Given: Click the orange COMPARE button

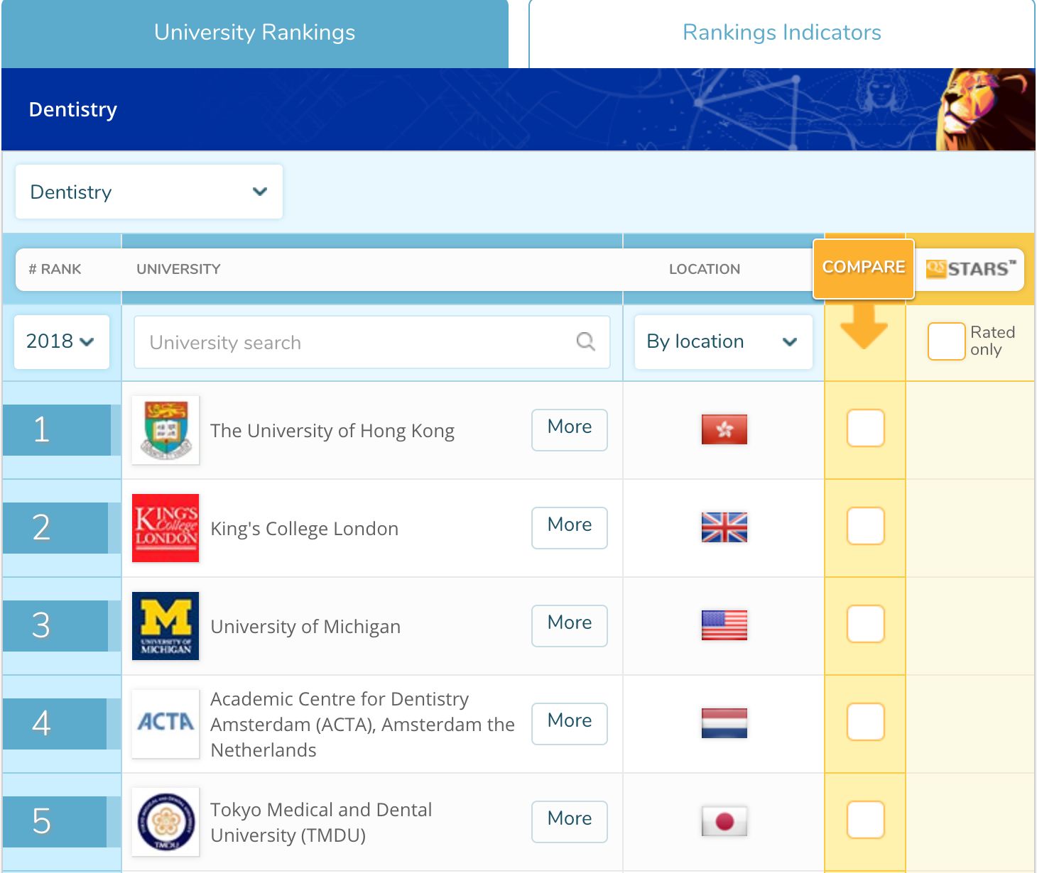Looking at the screenshot, I should click(864, 268).
